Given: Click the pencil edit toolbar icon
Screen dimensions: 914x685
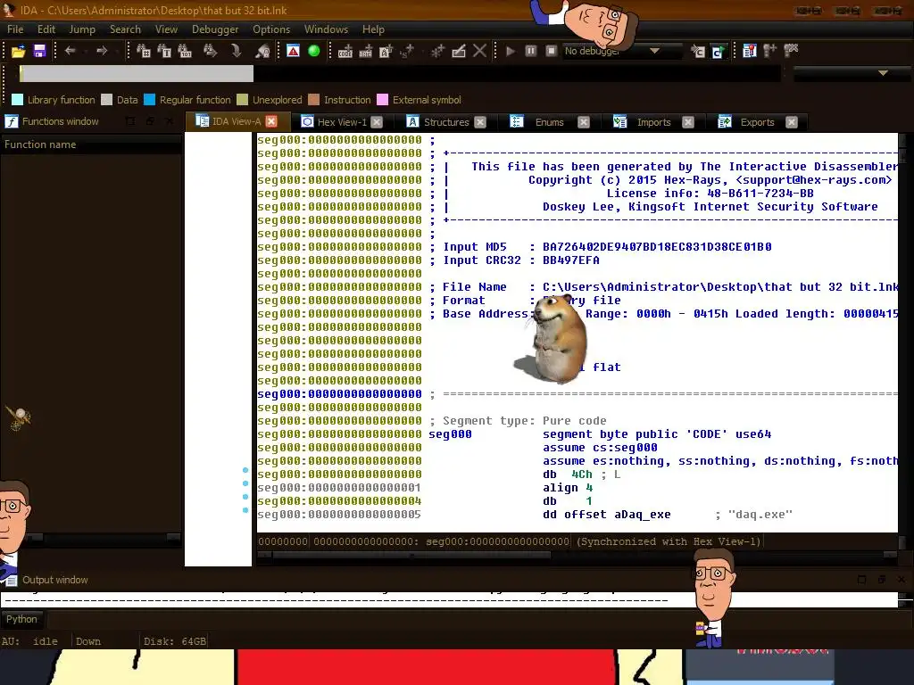Looking at the screenshot, I should click(x=459, y=51).
